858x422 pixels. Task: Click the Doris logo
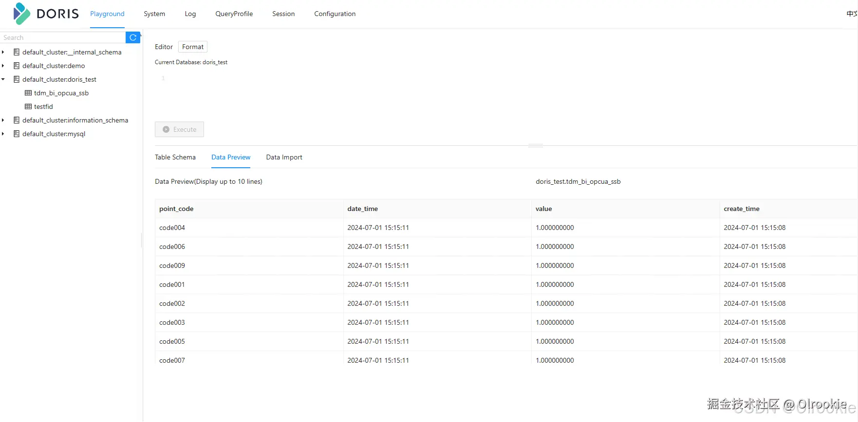pos(46,14)
